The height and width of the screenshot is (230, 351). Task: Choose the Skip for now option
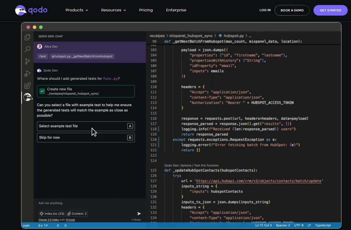coord(86,138)
